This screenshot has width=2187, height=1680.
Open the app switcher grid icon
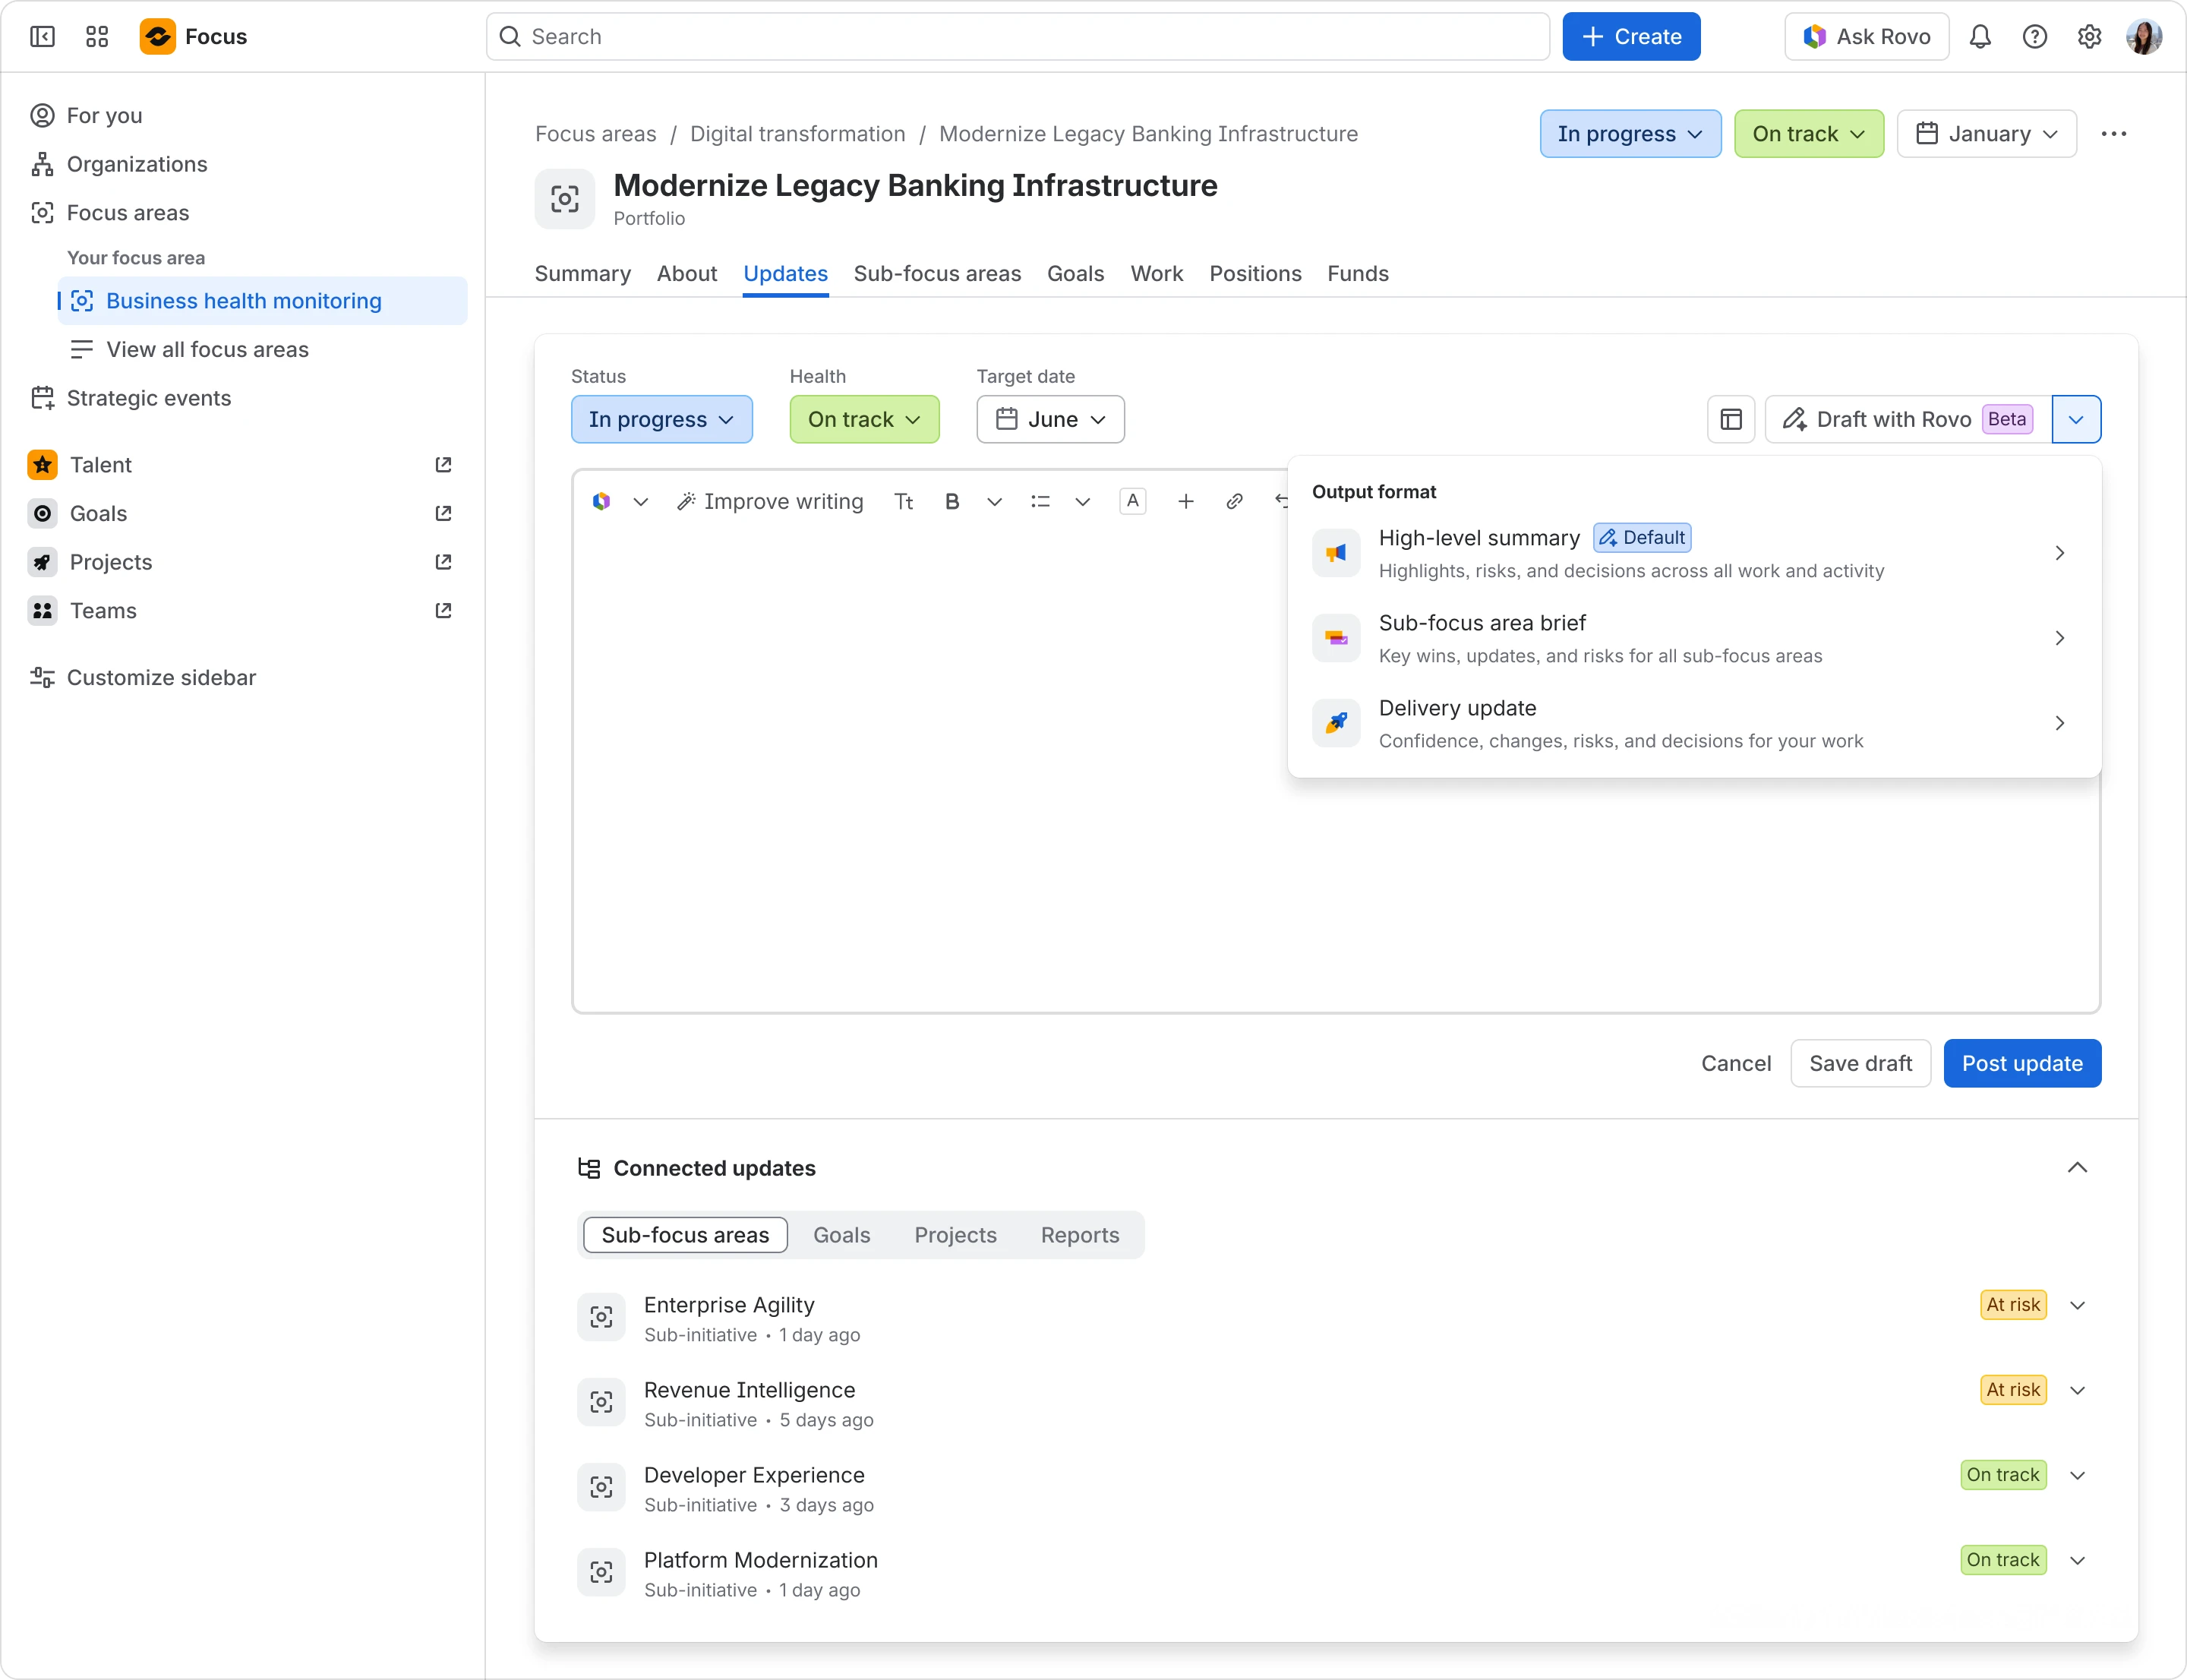point(97,37)
